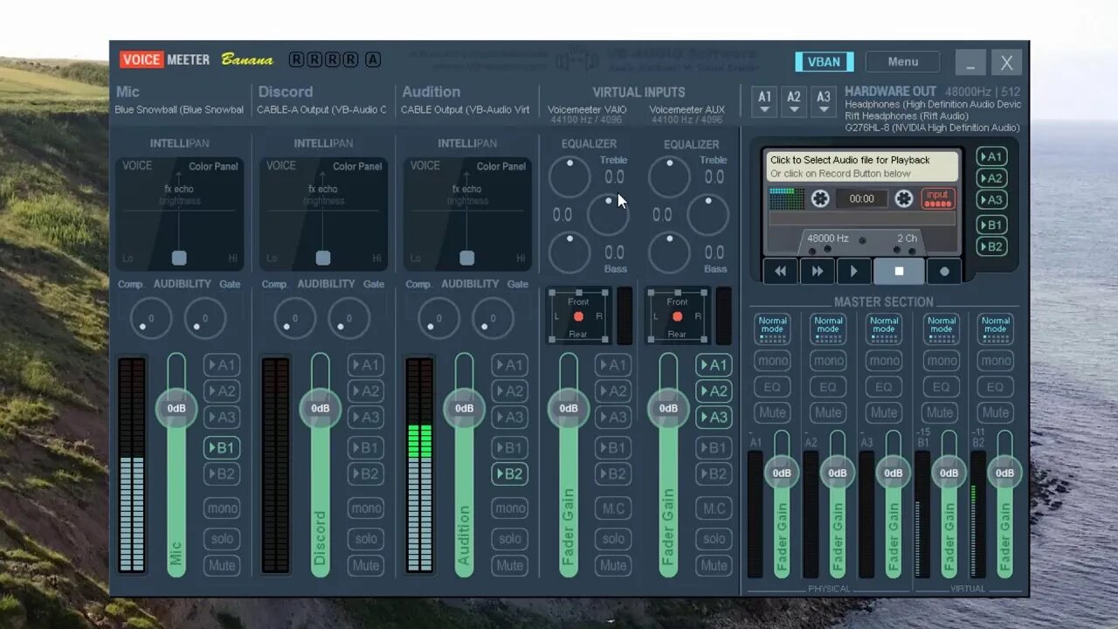The image size is (1118, 629).
Task: Click the VAIO equalizer Treble knob
Action: [x=569, y=177]
